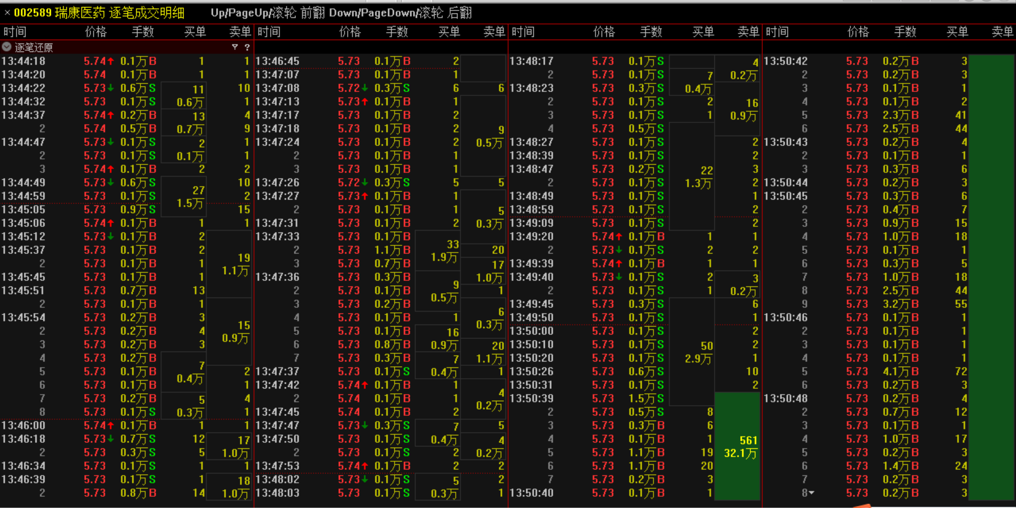Select the 13:46:39 trade row time
Viewport: 1016px width, 508px height.
(23, 479)
